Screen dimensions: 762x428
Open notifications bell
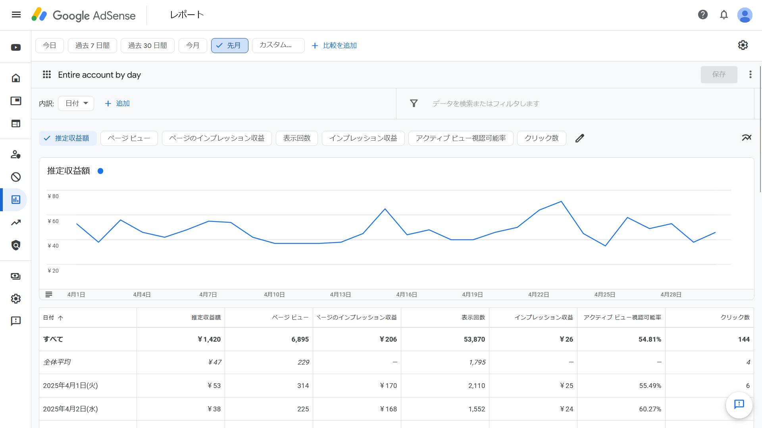point(724,15)
